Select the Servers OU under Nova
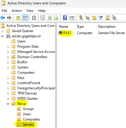Image resolution: width=126 pixels, height=128 pixels. [x=28, y=125]
